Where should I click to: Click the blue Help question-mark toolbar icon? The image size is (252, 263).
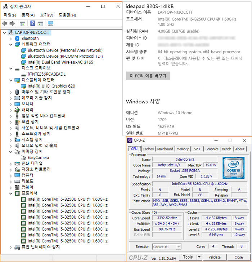tap(32, 23)
